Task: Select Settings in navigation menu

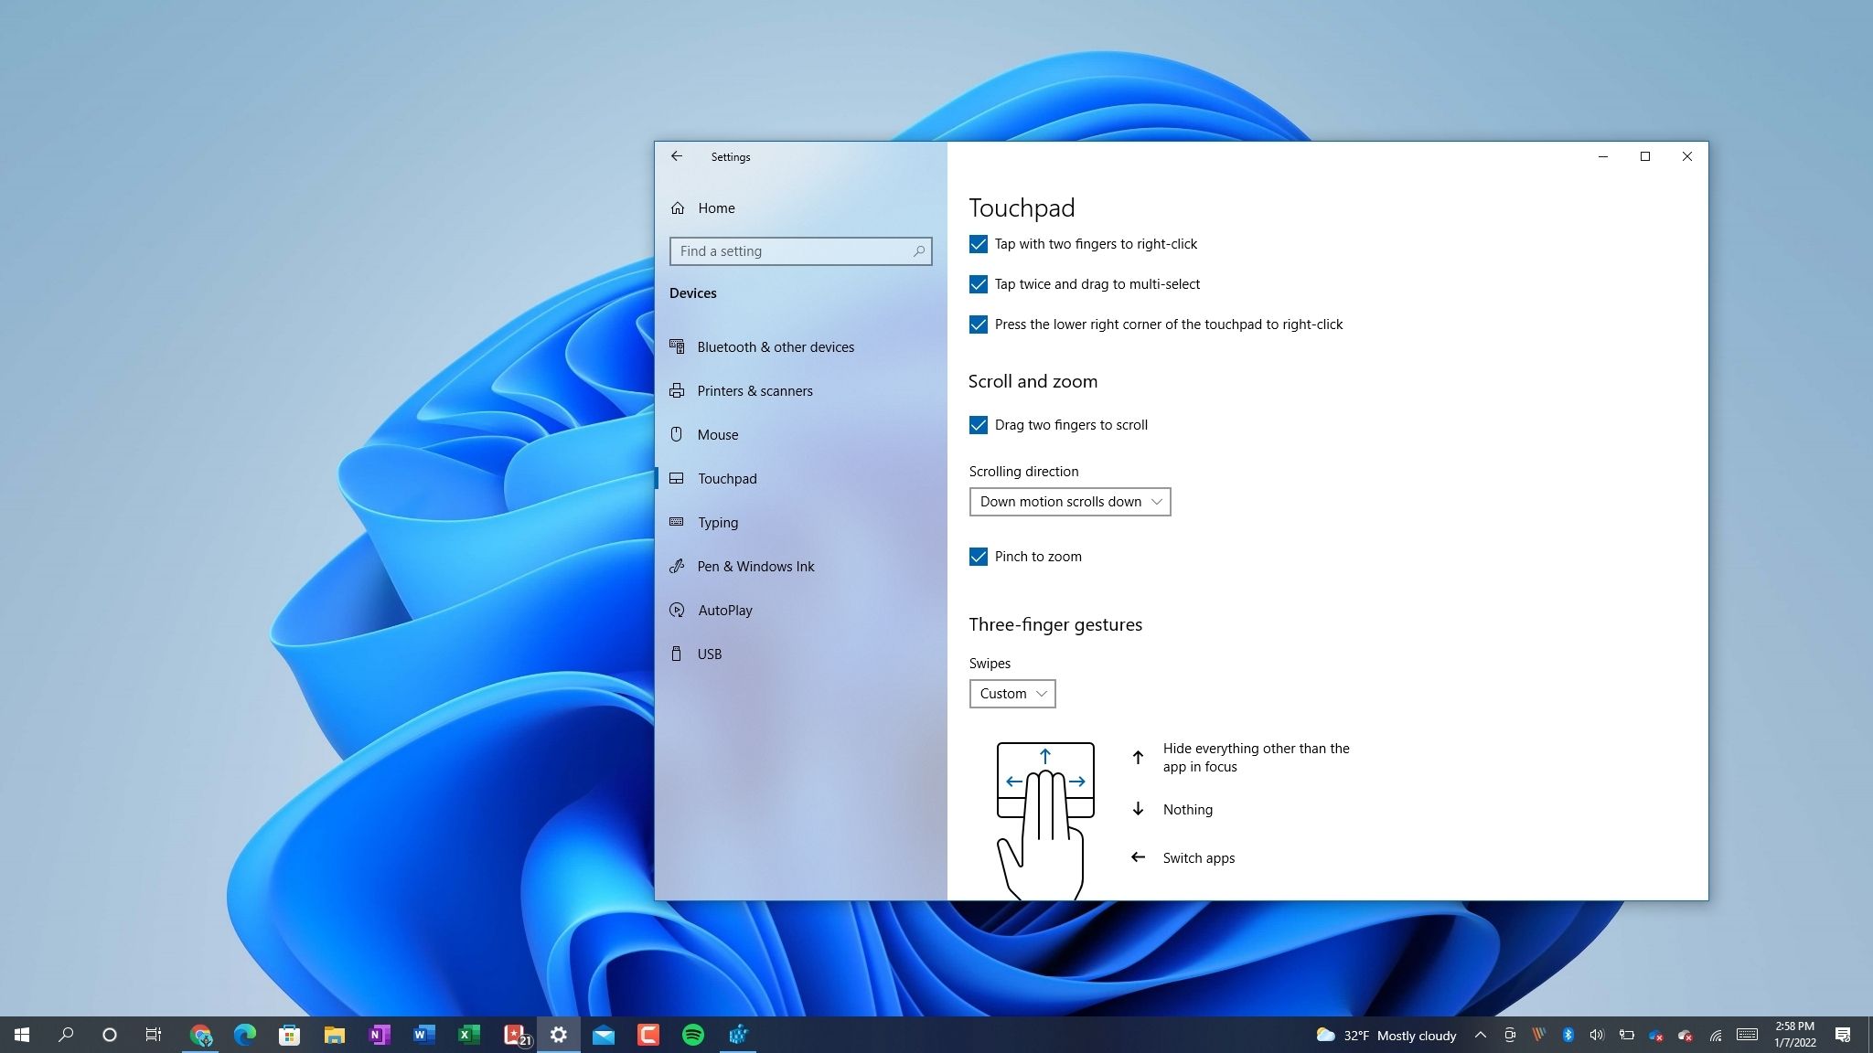Action: point(730,155)
